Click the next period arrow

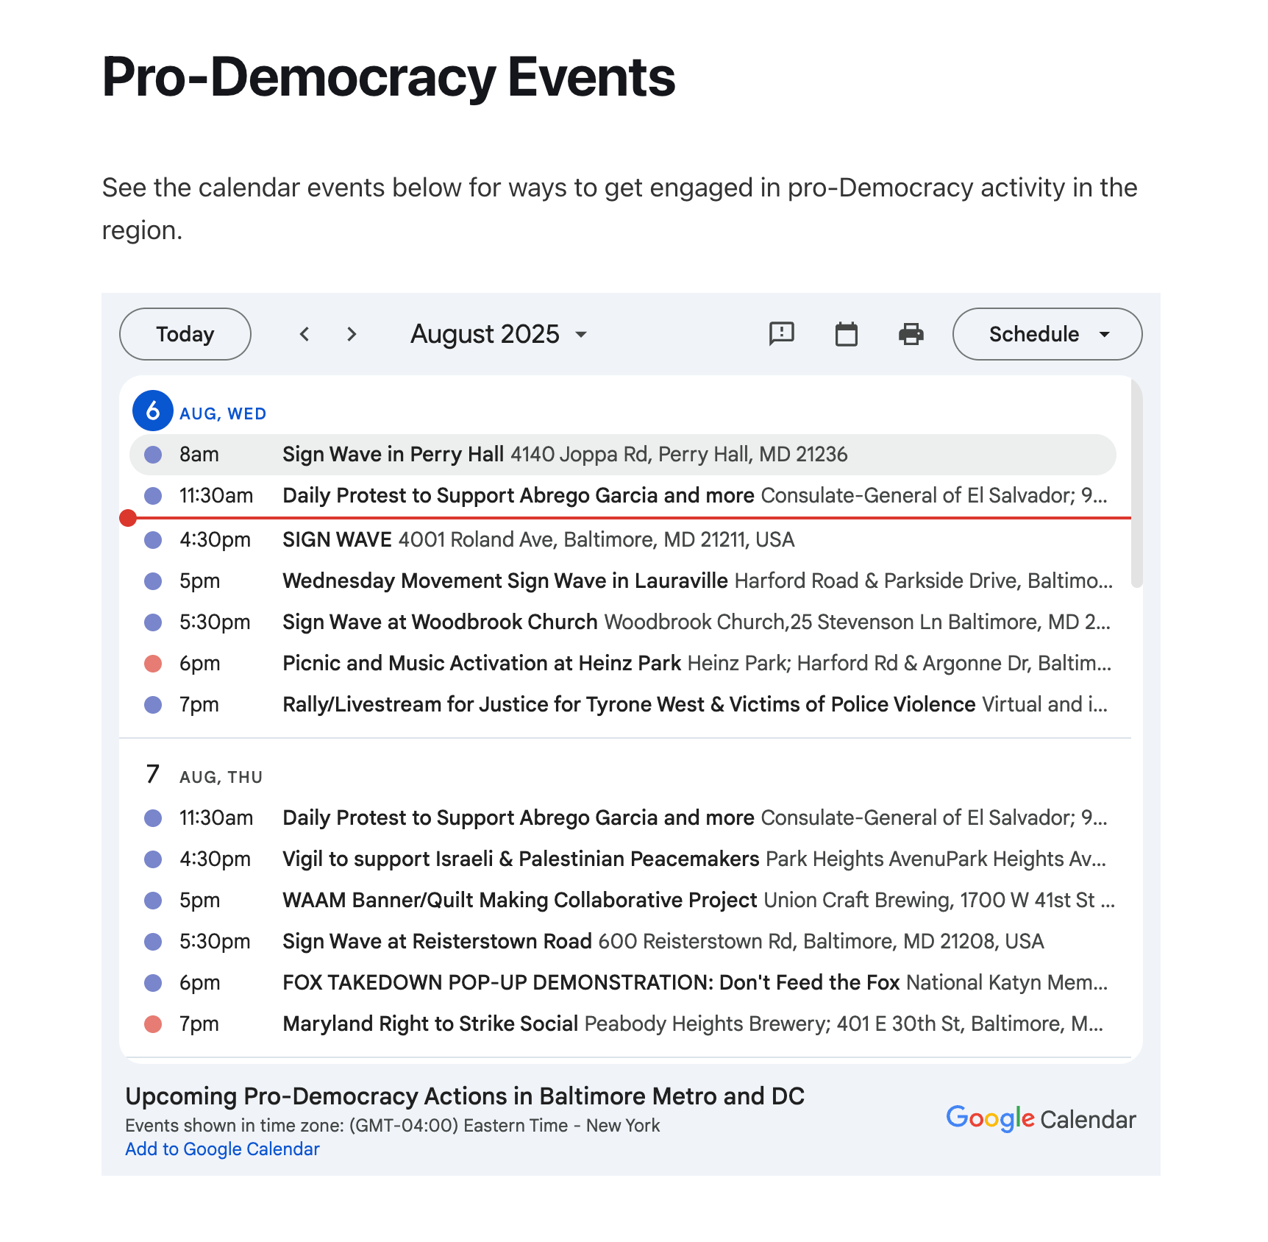[x=352, y=334]
